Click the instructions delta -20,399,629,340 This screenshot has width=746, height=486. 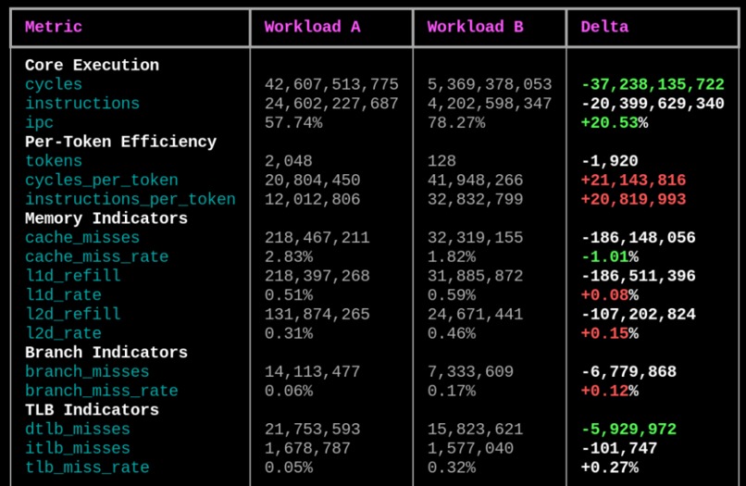653,104
